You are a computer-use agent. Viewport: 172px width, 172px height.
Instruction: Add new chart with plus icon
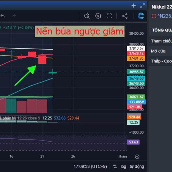pyautogui.click(x=134, y=6)
